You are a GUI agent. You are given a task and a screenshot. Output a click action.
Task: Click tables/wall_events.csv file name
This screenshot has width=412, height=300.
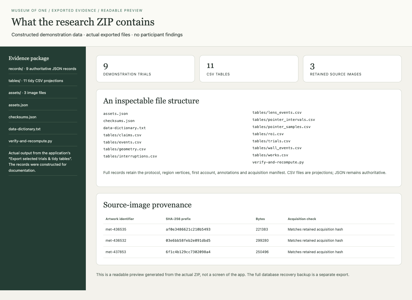277,148
